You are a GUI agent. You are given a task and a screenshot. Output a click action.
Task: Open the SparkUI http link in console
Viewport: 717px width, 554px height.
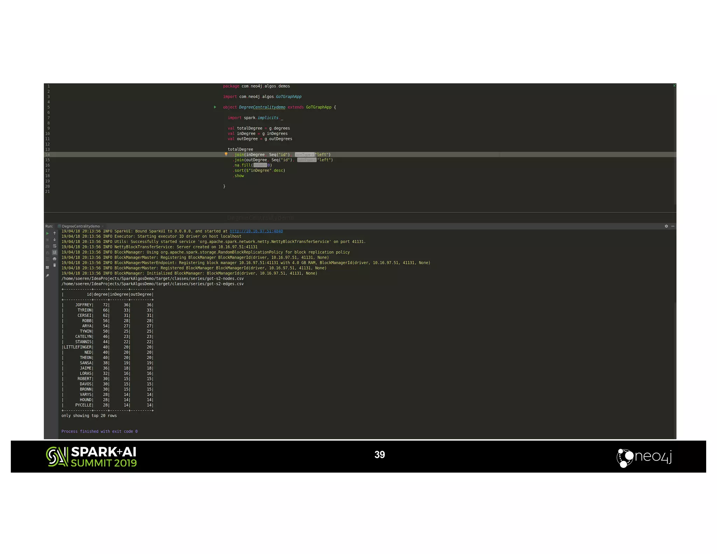point(256,231)
